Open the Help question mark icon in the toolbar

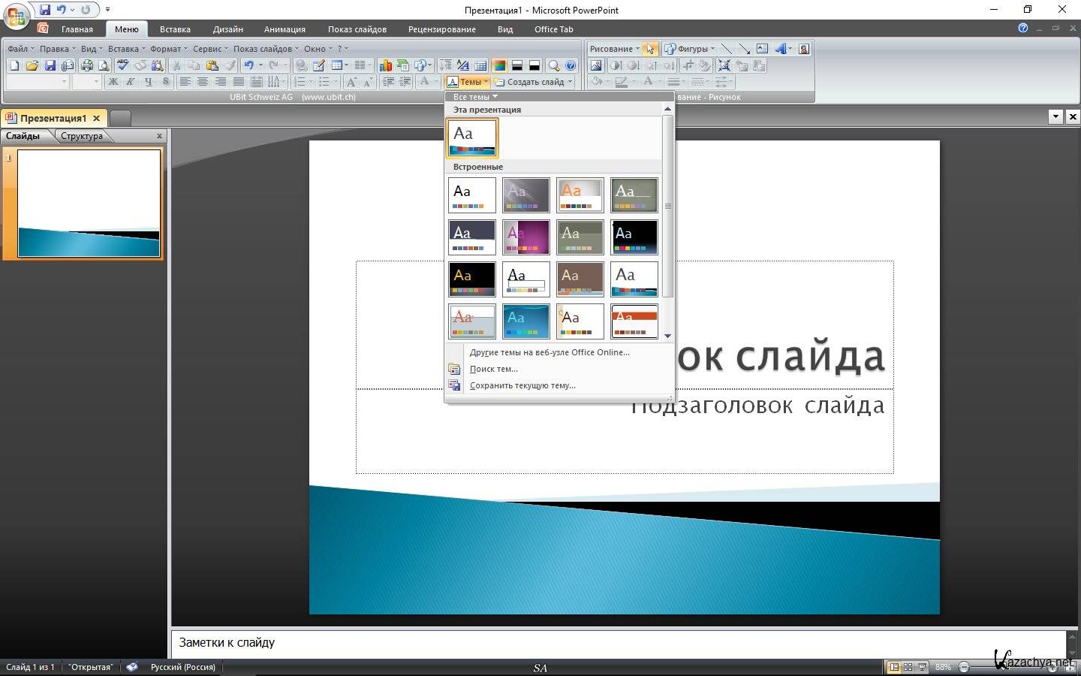[x=571, y=66]
